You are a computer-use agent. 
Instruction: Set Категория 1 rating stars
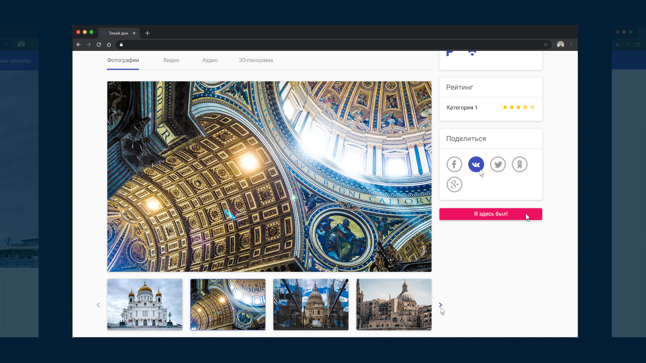(518, 108)
